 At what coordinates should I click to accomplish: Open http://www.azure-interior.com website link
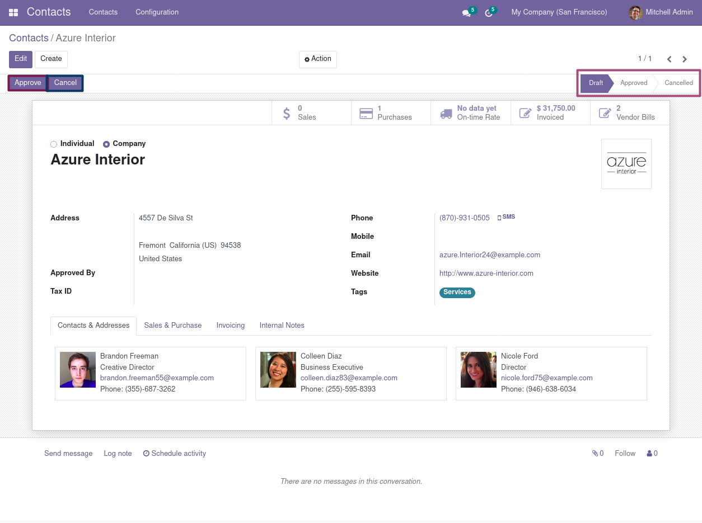(486, 274)
